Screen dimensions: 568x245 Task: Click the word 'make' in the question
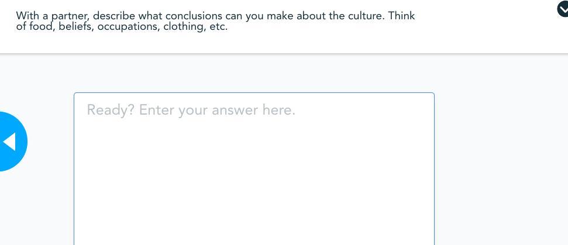280,16
